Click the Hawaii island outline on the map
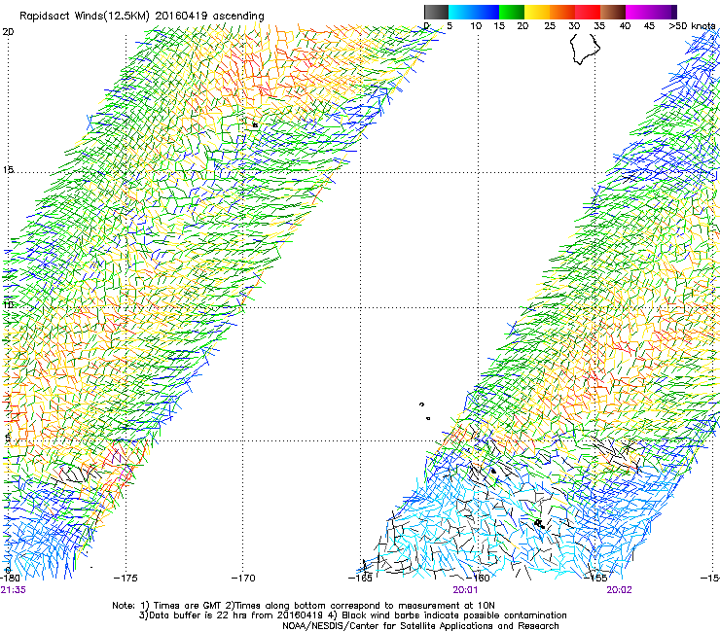This screenshot has height=632, width=720. (x=585, y=48)
